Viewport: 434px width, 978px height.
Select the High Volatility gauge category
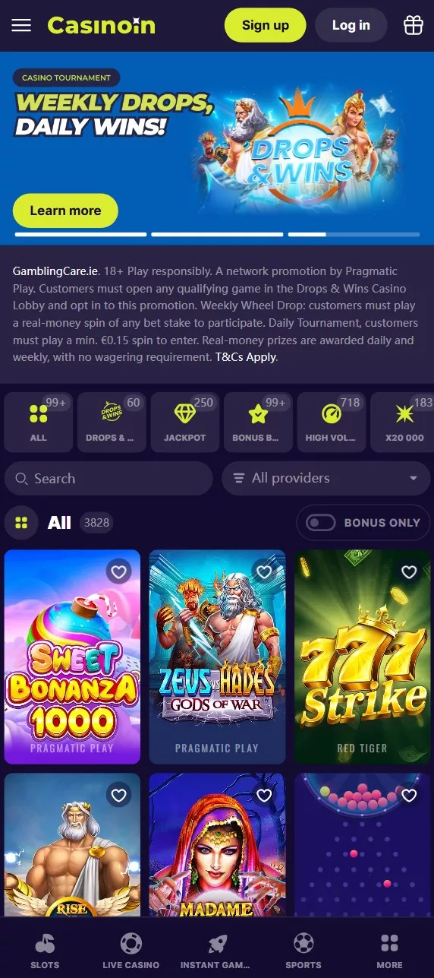tap(332, 422)
